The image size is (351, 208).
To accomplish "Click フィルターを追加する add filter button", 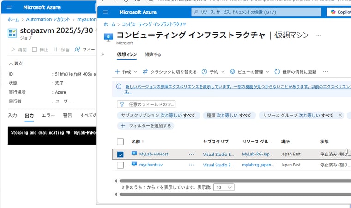I will [x=145, y=126].
